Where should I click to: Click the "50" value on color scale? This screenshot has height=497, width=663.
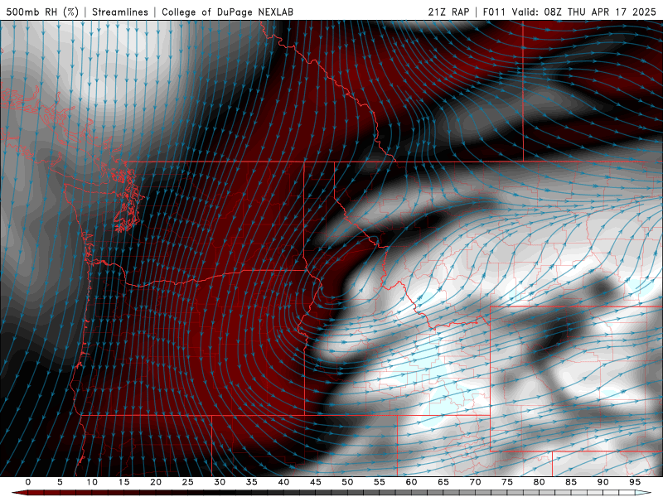(347, 482)
